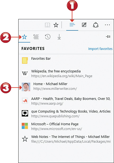
Task: Switch to the Reading list tab
Action: click(x=36, y=37)
